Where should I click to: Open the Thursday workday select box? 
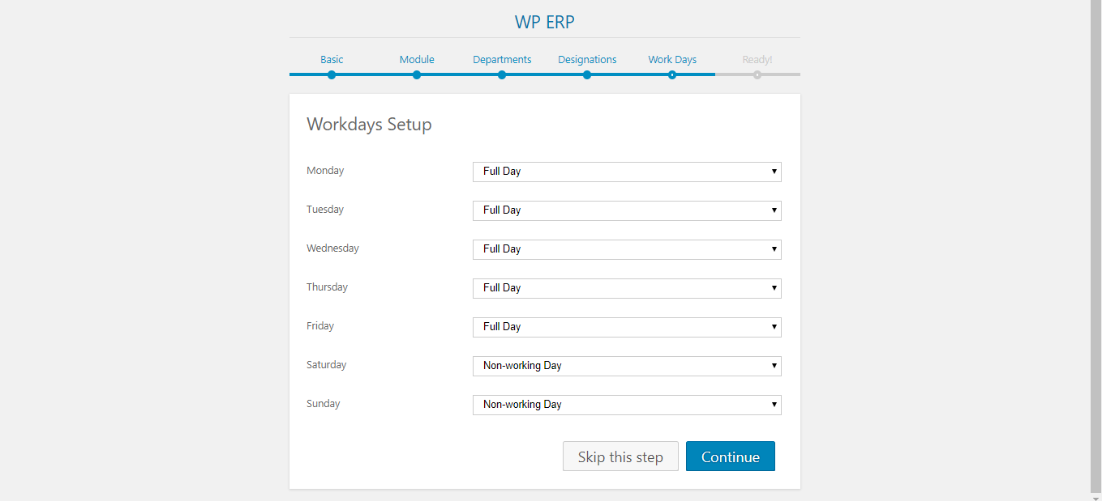click(627, 288)
